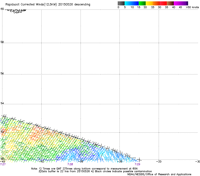Image resolution: width=200 pixels, height=176 pixels.
Task: Click the 'Data buffer is 22 hrs' note line
Action: click(95, 171)
